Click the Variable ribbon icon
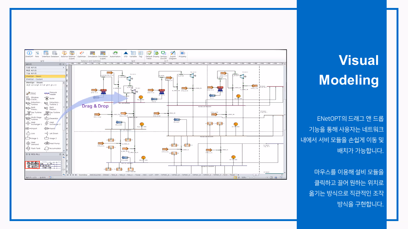This screenshot has width=408, height=229. point(133,54)
